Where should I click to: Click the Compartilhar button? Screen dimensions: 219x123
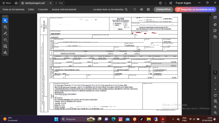click(164, 9)
